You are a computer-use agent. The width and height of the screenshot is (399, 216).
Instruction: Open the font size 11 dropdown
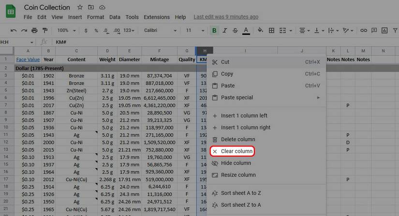(195, 30)
